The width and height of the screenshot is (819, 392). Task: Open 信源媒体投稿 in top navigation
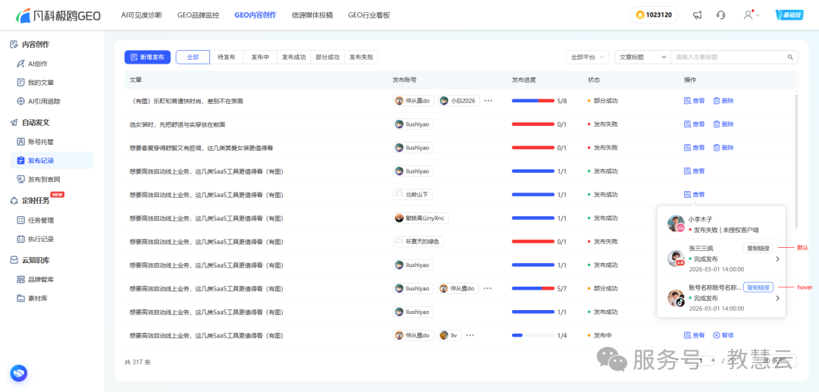pyautogui.click(x=312, y=15)
